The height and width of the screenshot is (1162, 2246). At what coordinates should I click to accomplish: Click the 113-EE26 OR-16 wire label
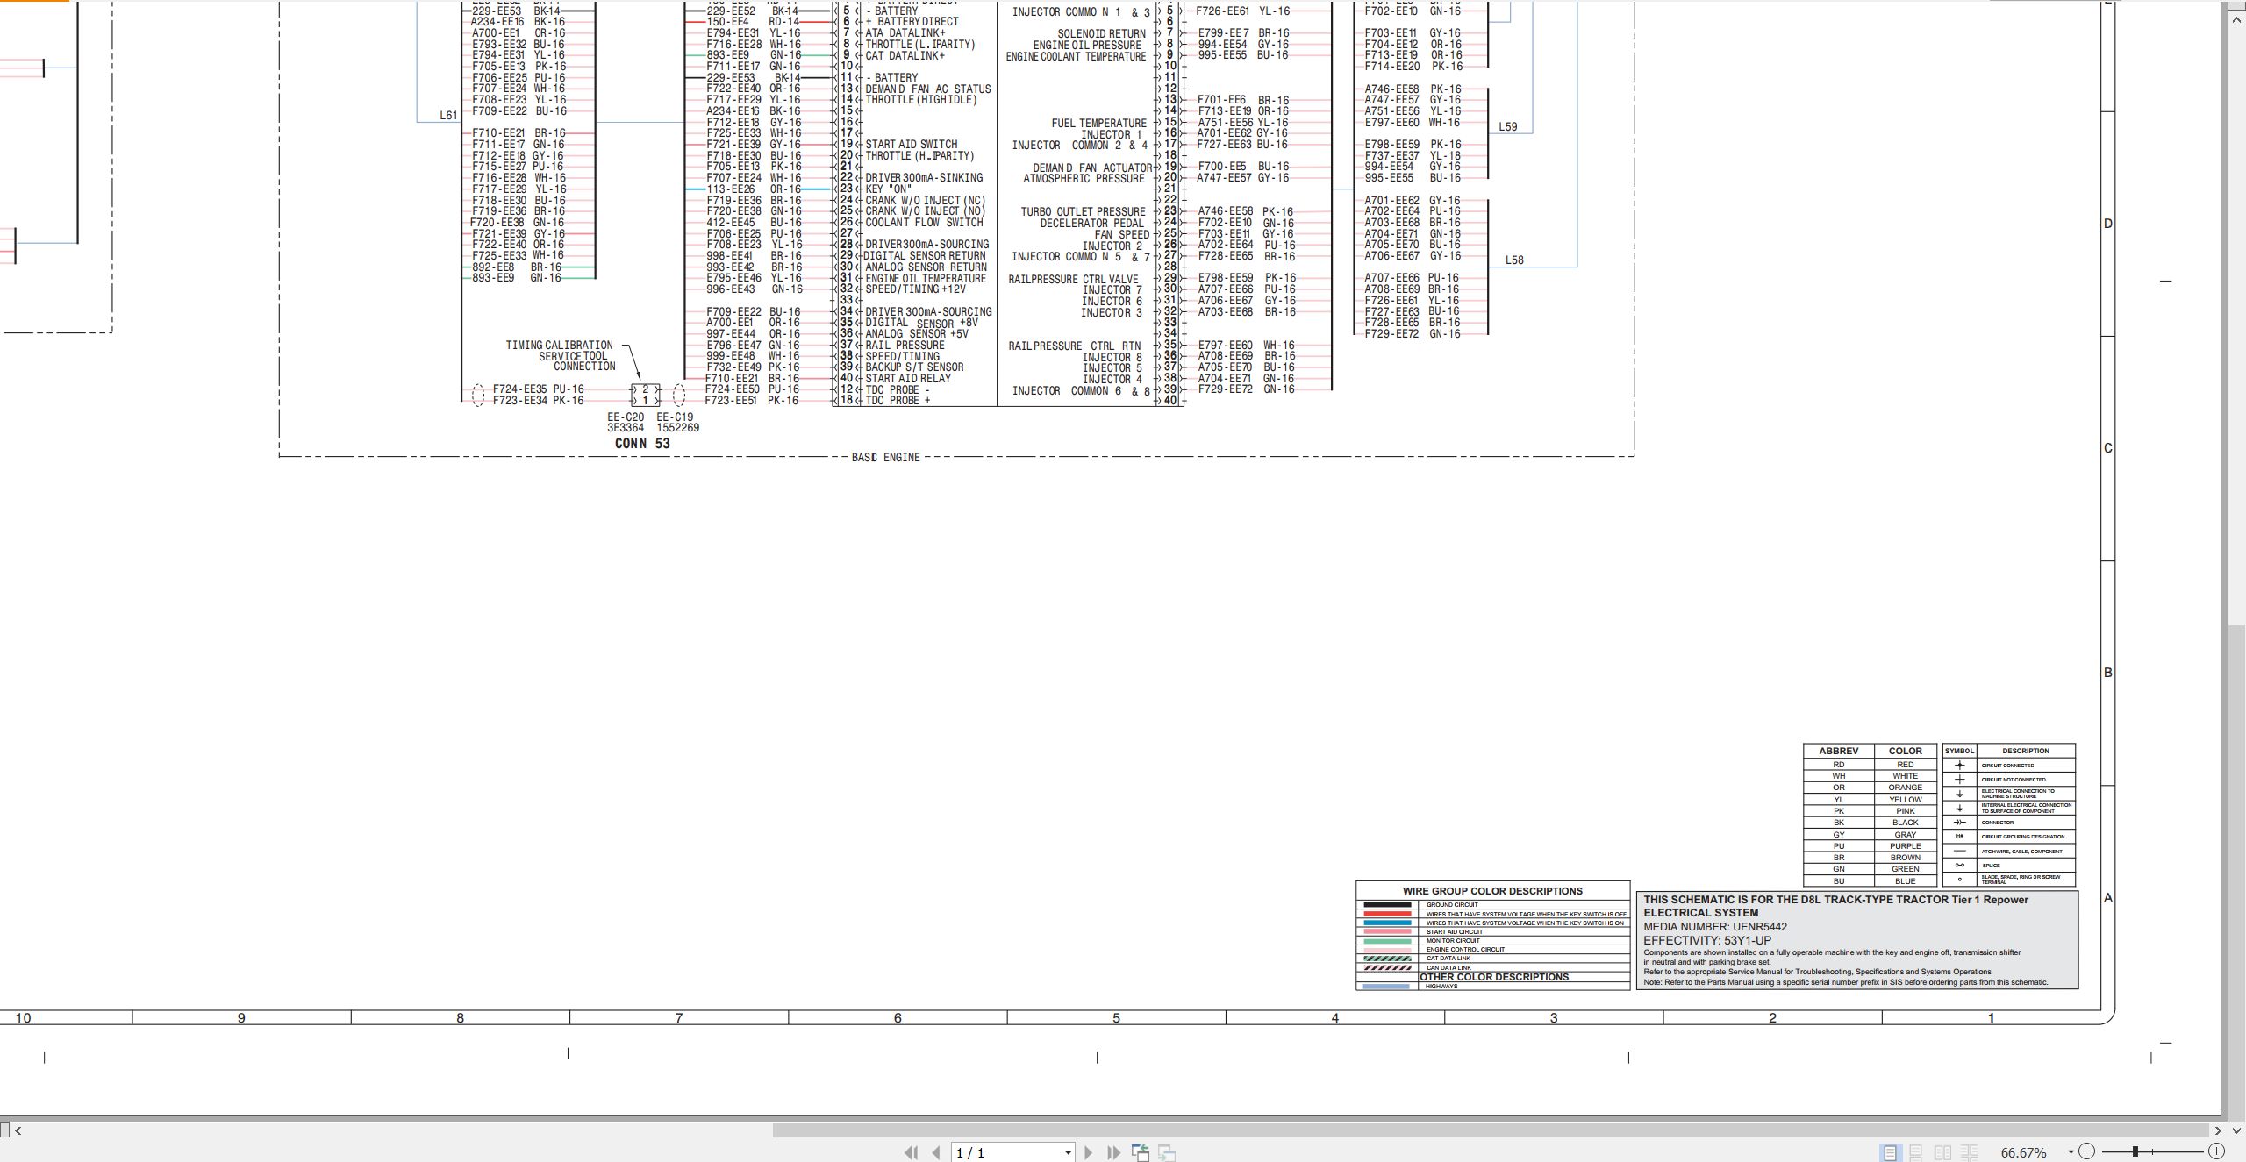tap(754, 189)
